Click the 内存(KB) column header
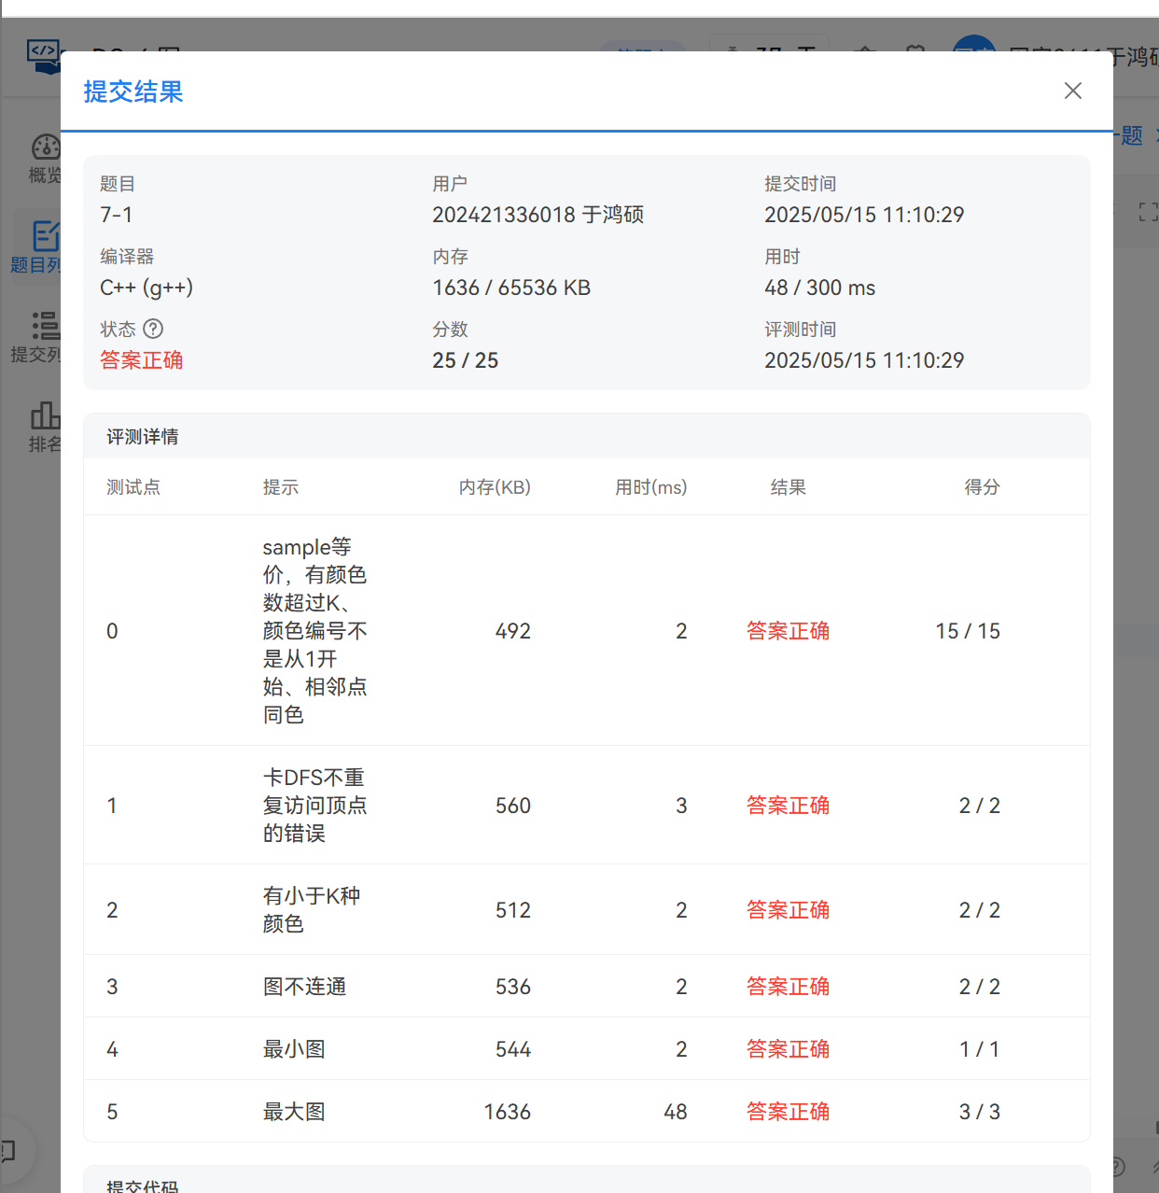 [495, 487]
